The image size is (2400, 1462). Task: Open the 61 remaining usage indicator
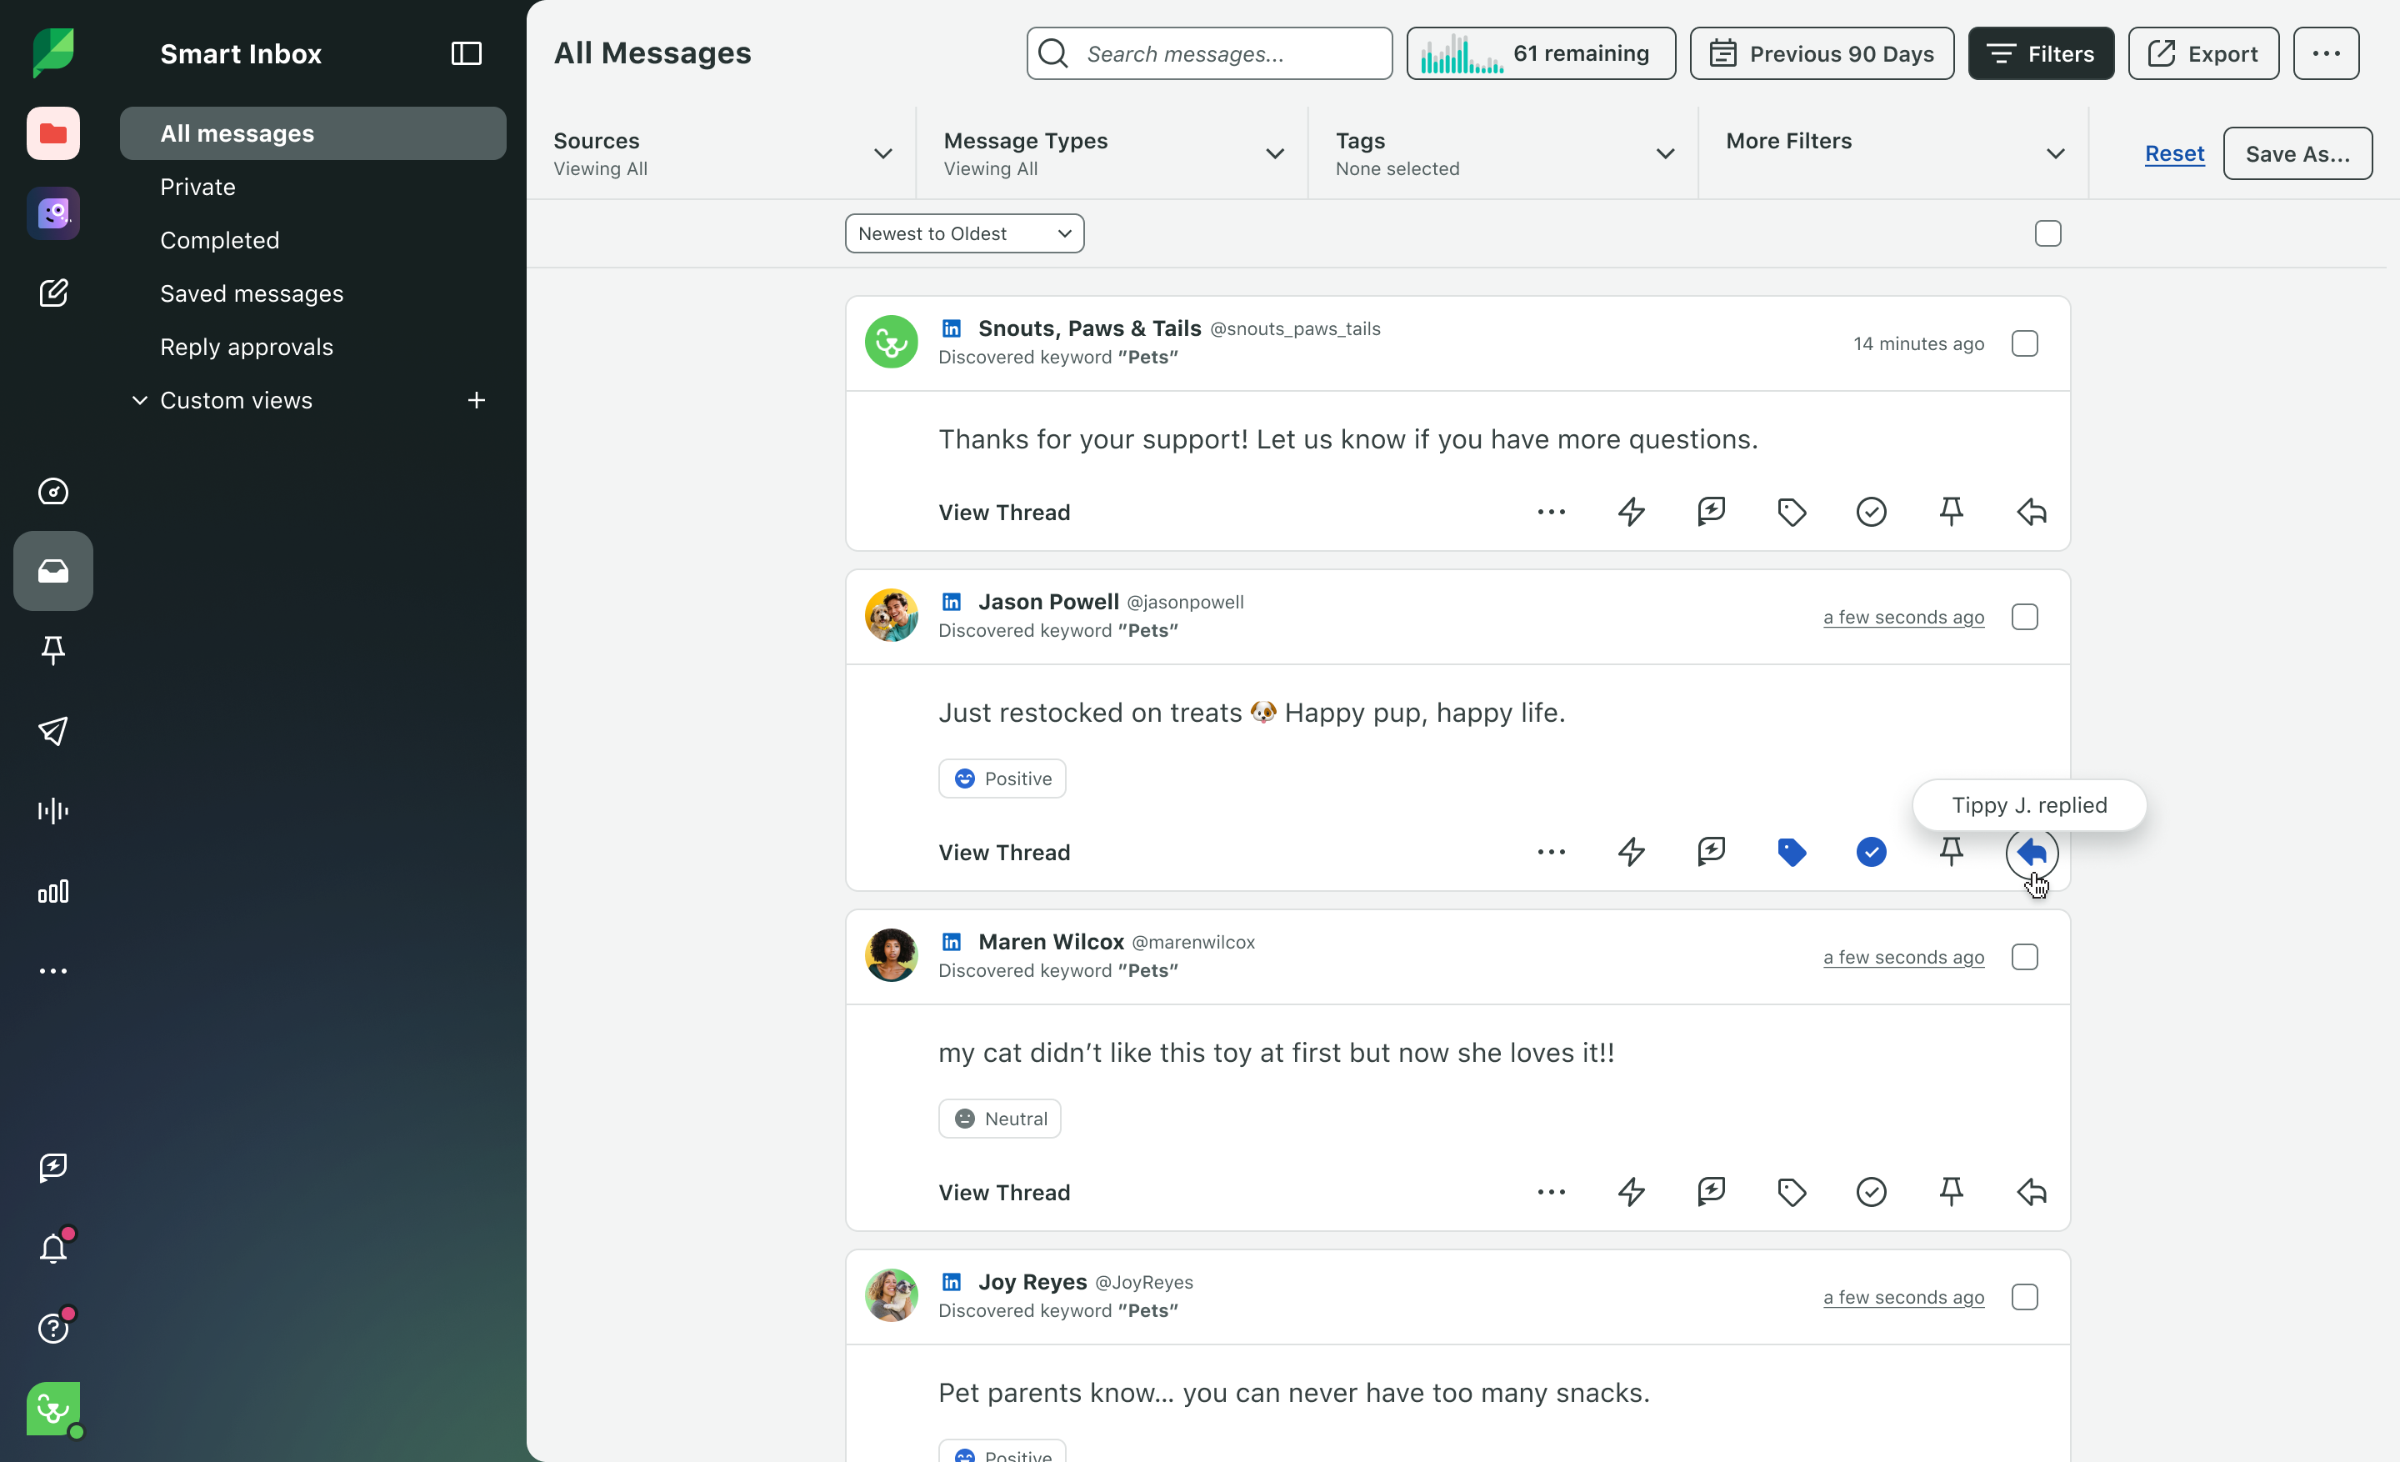(1540, 53)
